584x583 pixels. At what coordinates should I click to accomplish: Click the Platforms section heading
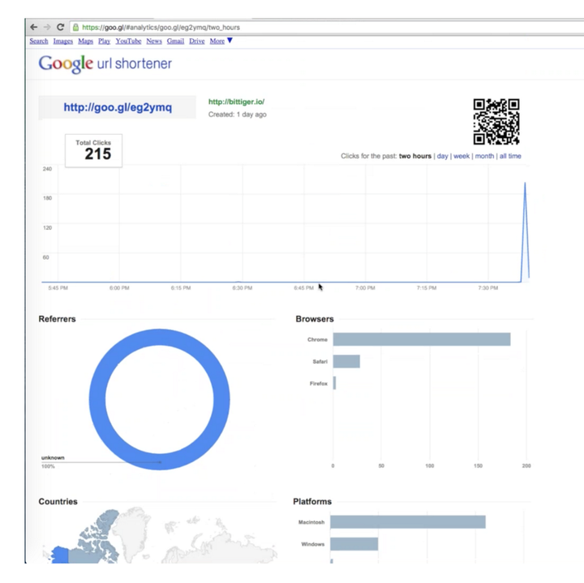312,501
